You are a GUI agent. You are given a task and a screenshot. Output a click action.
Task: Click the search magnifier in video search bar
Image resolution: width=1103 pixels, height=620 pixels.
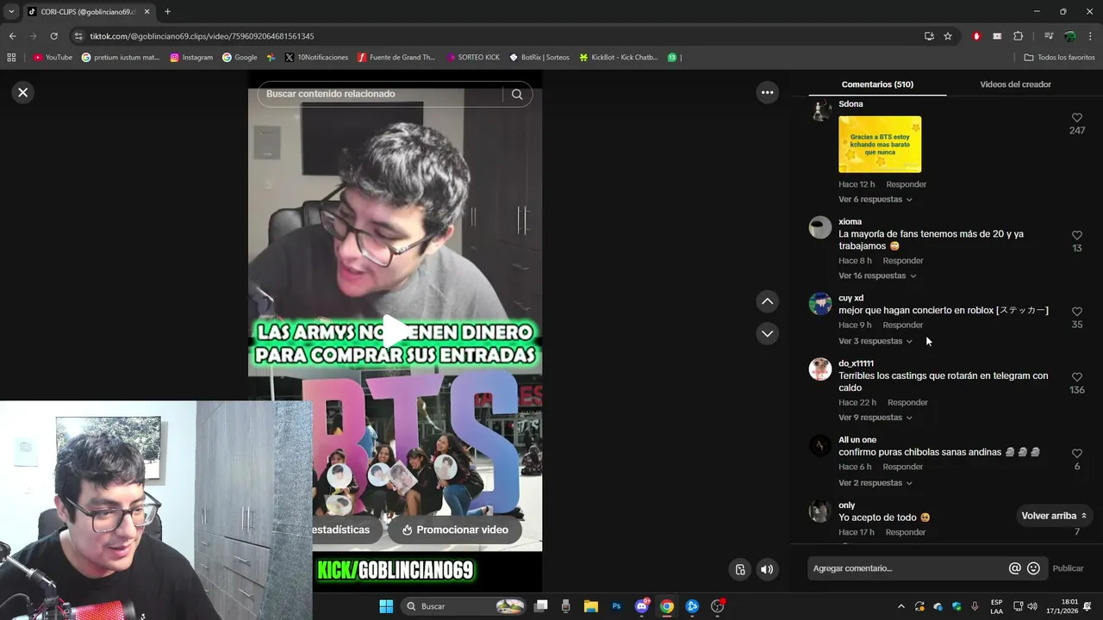point(517,94)
